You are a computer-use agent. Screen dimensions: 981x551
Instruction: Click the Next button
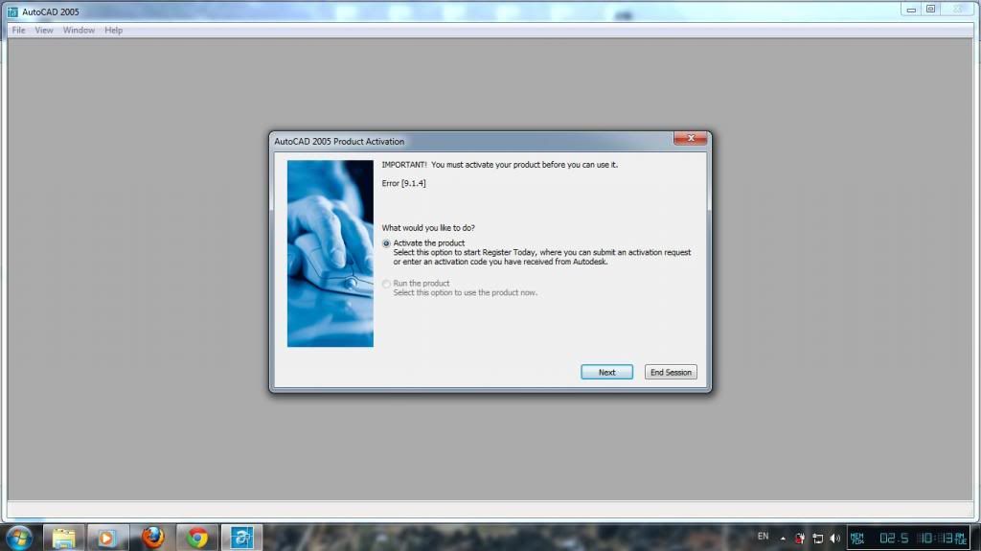pos(606,372)
